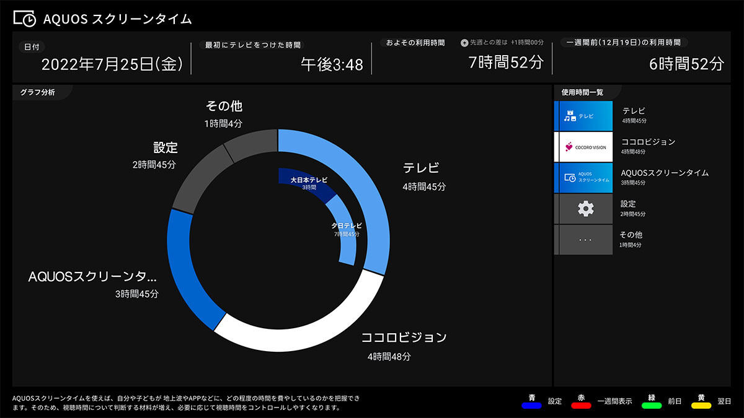Click the green 緑 color button

[x=652, y=406]
